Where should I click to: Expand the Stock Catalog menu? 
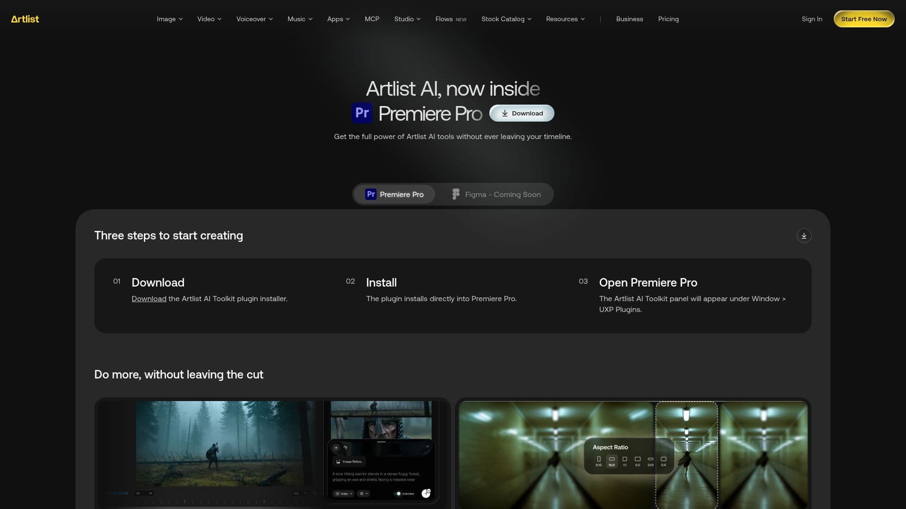click(x=506, y=19)
